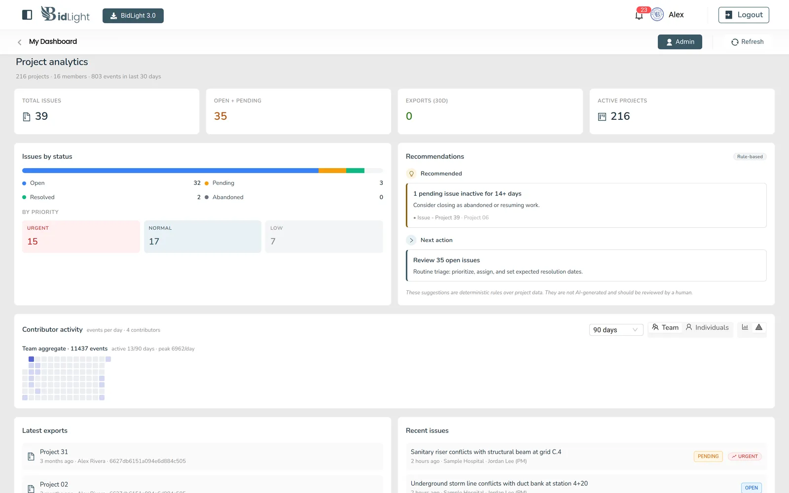The width and height of the screenshot is (789, 493).
Task: Open the pending issue inactive 14+ days card
Action: (586, 205)
